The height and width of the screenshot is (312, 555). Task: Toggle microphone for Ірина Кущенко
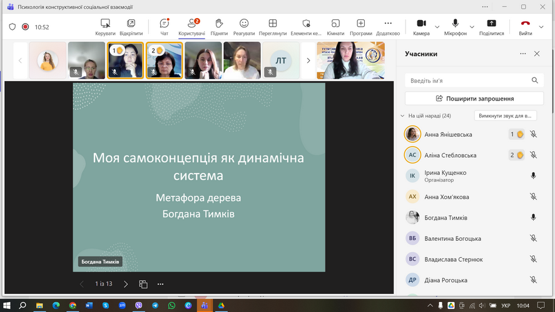tap(533, 176)
